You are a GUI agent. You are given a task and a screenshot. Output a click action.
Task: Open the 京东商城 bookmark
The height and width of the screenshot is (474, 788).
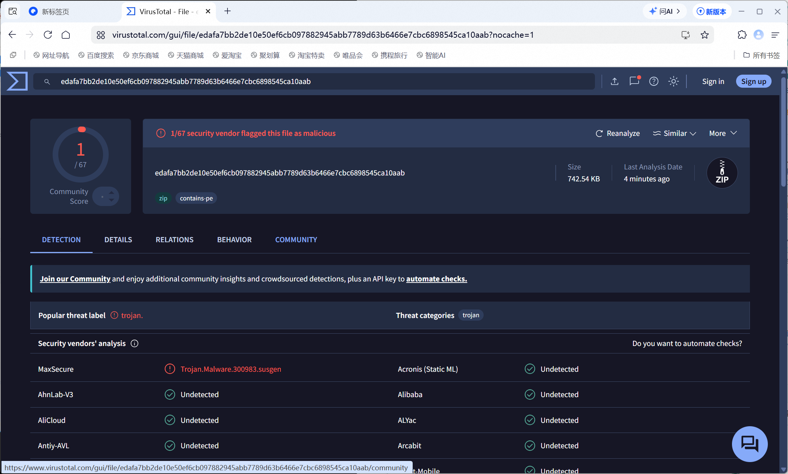point(141,55)
